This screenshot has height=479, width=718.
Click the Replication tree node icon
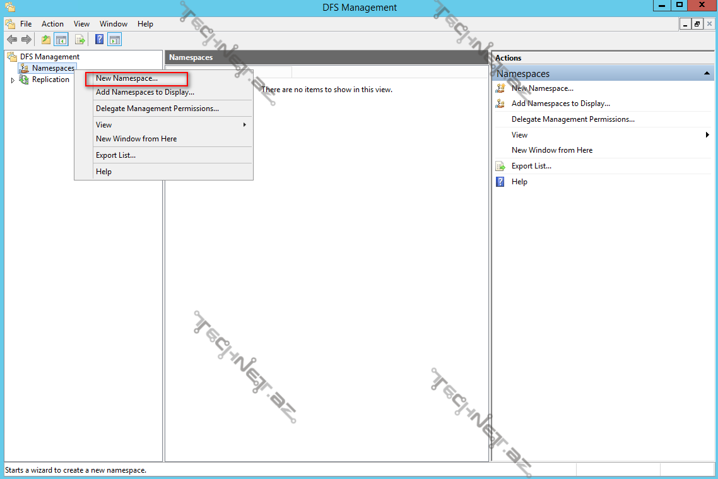[x=24, y=80]
